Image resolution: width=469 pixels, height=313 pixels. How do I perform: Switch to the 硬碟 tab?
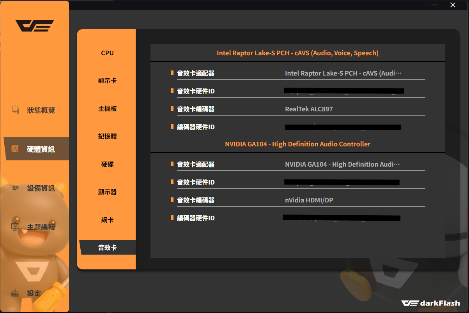pyautogui.click(x=107, y=164)
